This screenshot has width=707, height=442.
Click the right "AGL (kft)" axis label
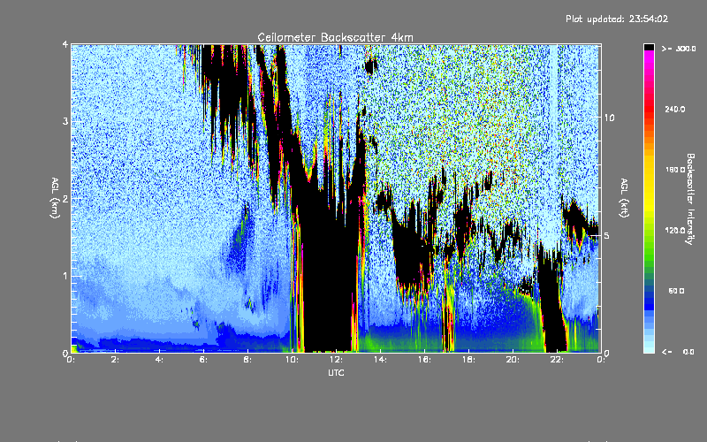click(625, 198)
